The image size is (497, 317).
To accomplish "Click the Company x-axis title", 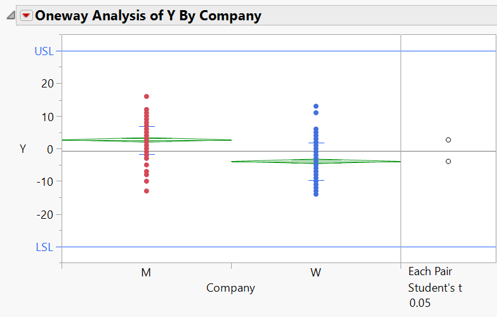I will click(230, 288).
